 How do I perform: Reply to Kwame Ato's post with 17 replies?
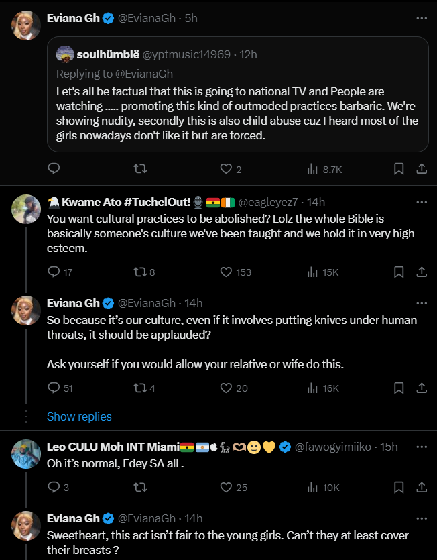click(x=54, y=272)
